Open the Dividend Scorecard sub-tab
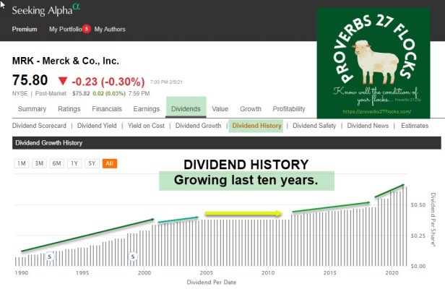The height and width of the screenshot is (289, 445). coord(40,126)
